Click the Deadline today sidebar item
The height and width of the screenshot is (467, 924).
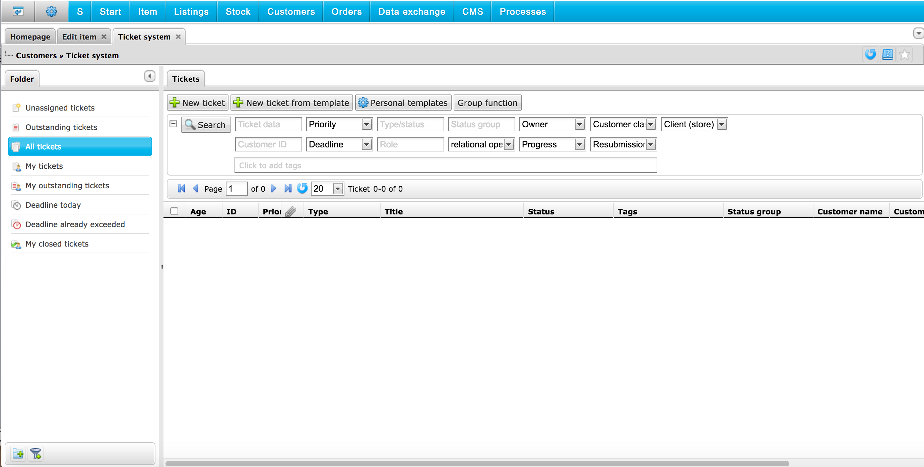52,205
